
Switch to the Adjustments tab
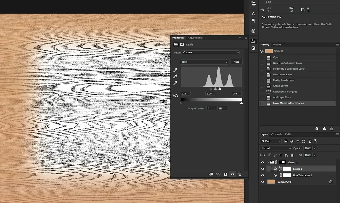[x=195, y=38]
